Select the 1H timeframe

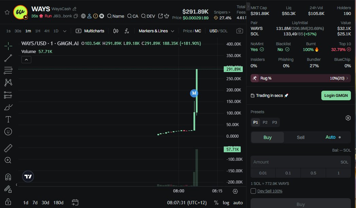tap(38, 31)
